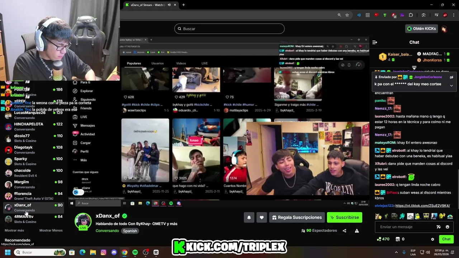Open dicolo77 channel in sidebar
Screen dimensions: 459x258
click(34, 138)
